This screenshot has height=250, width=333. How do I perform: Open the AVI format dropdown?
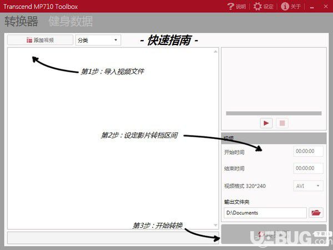coord(308,186)
